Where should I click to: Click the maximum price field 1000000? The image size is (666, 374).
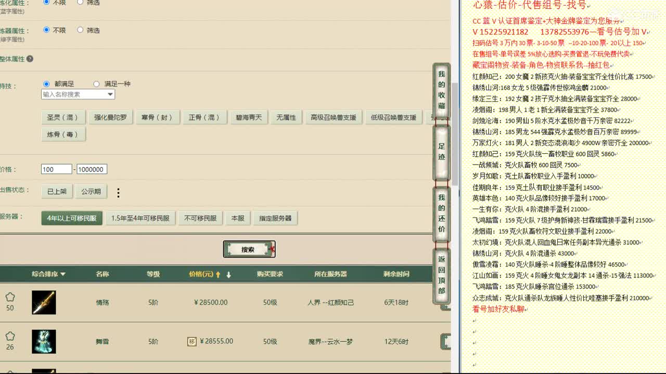(92, 169)
